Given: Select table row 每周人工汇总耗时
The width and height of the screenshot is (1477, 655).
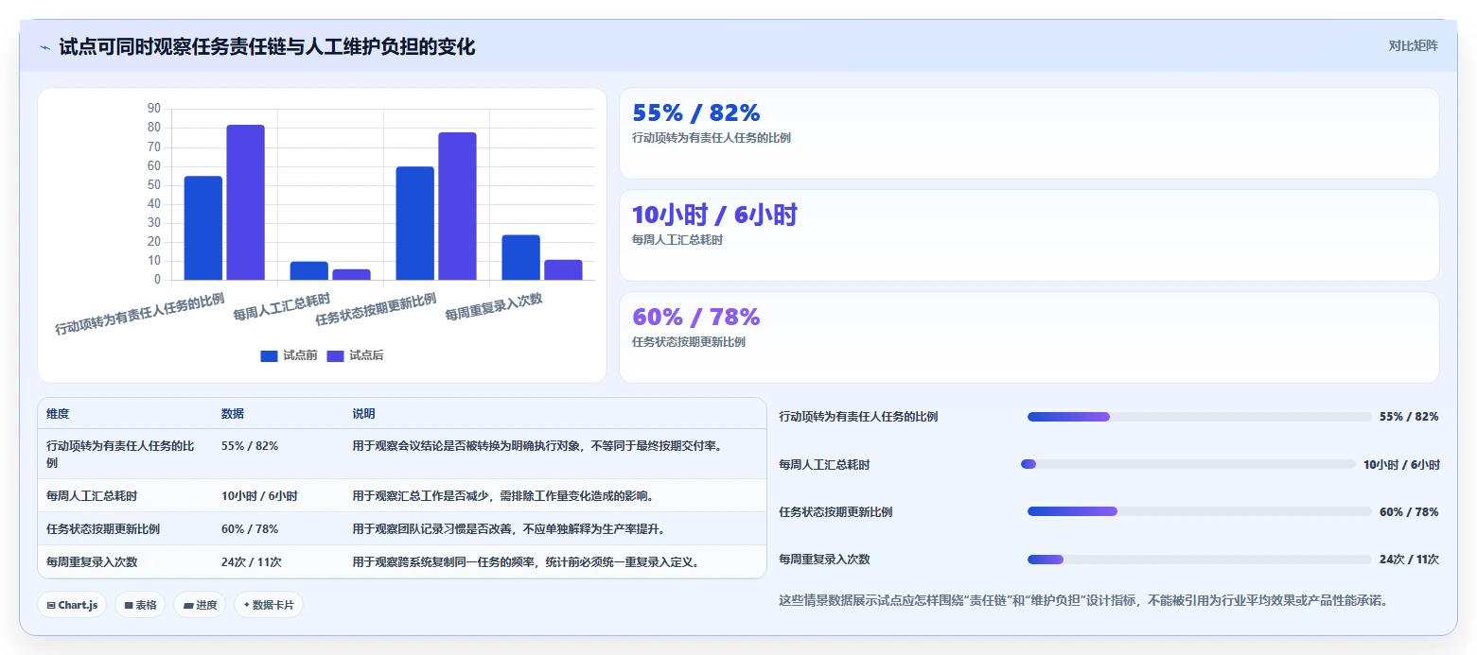Looking at the screenshot, I should 402,495.
